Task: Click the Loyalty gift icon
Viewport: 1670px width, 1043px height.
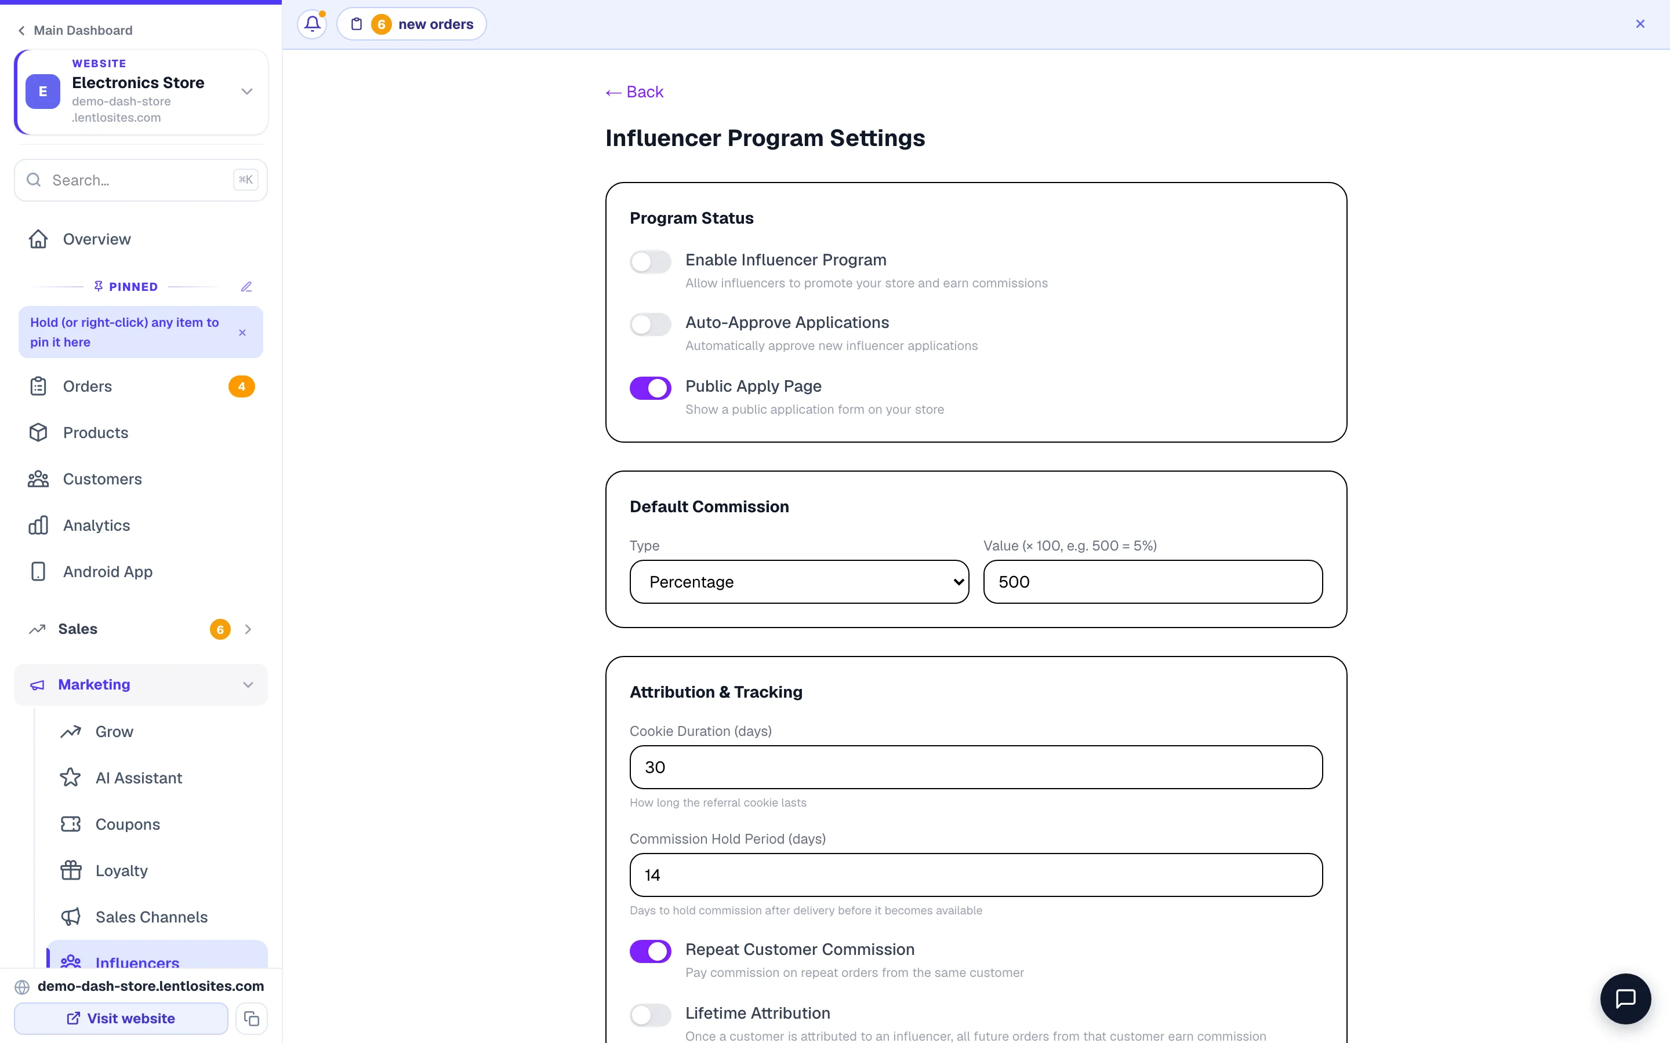Action: pyautogui.click(x=70, y=870)
